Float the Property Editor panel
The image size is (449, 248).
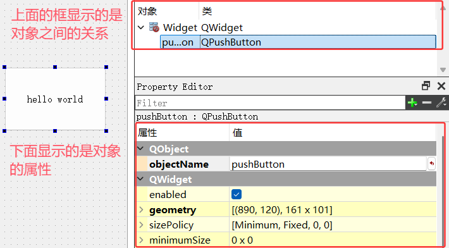[426, 85]
